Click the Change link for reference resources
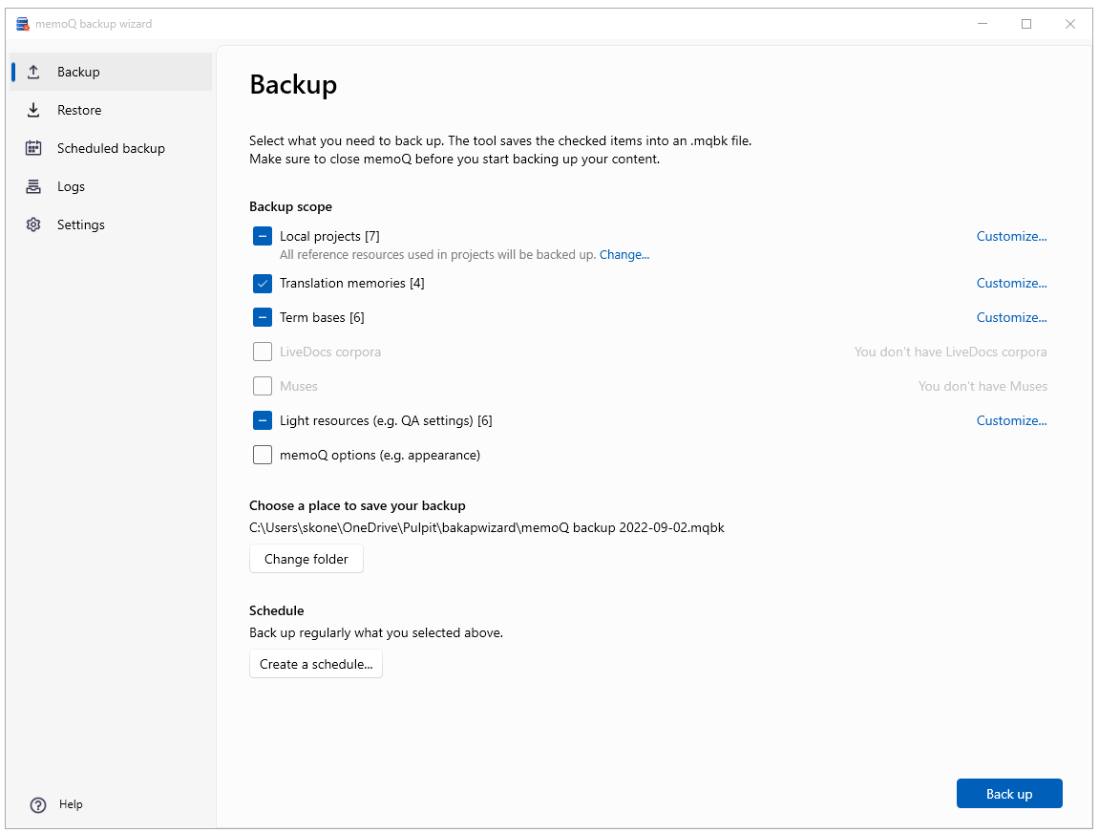1099x833 pixels. click(x=624, y=254)
